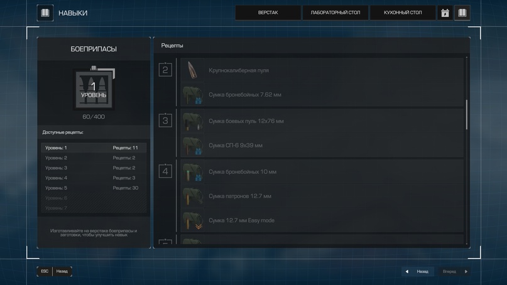Click the Крупнокалиберная пуля bullet icon
Viewport: 507px width, 285px height.
tap(192, 70)
